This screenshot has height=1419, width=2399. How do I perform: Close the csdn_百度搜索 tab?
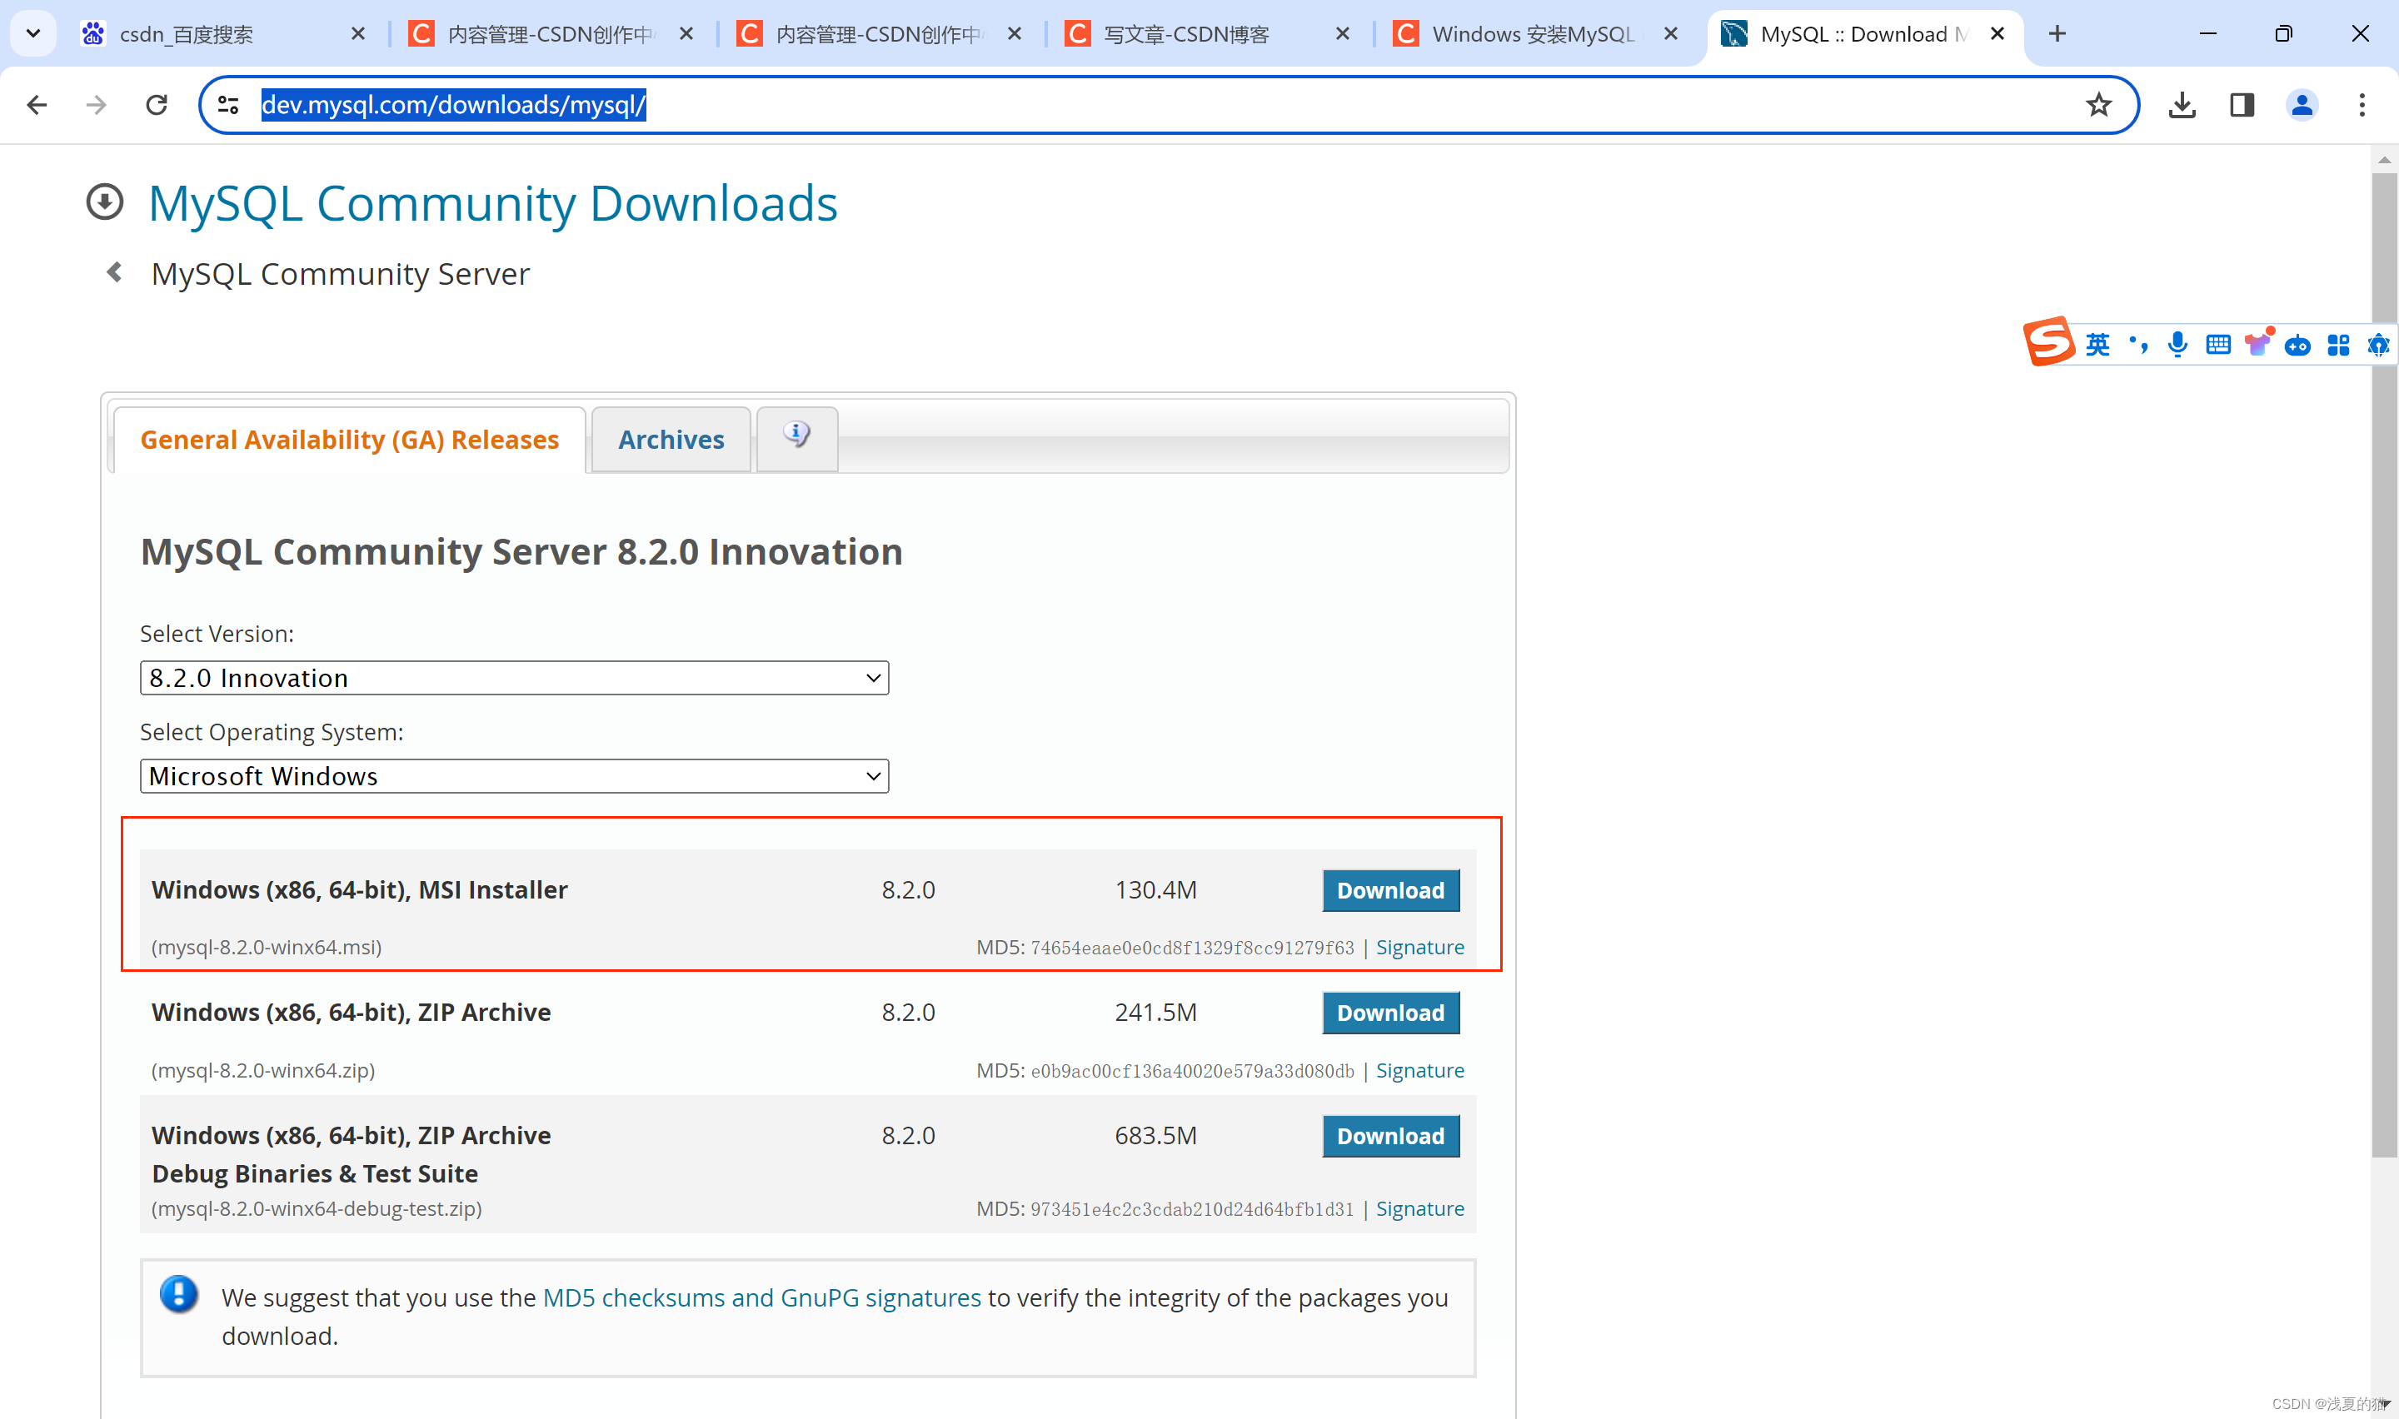358,34
